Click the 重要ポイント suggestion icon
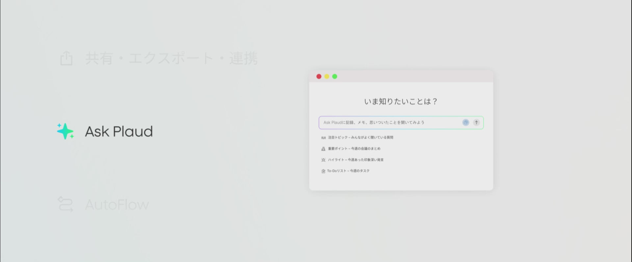 pos(323,149)
